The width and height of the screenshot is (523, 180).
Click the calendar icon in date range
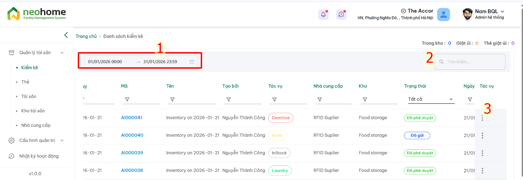click(x=192, y=62)
